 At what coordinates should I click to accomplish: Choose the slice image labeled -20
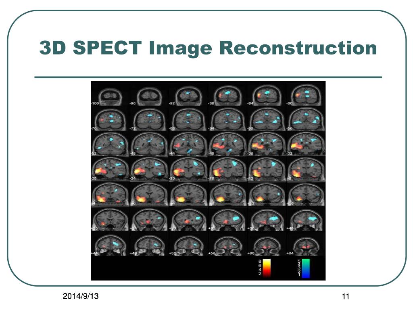pos(189,169)
